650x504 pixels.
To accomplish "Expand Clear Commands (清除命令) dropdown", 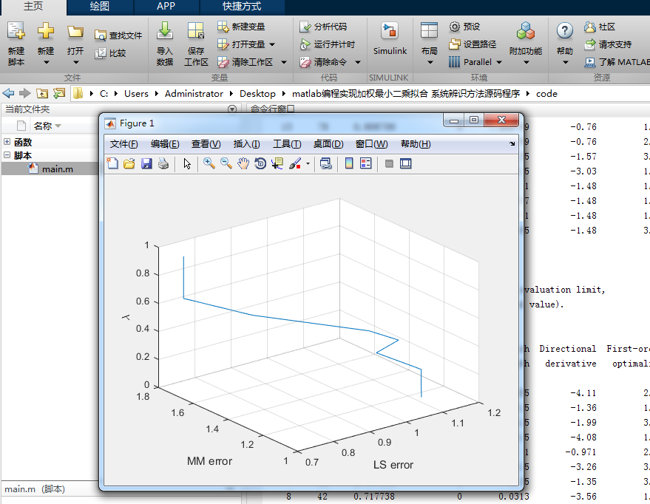I will 358,62.
